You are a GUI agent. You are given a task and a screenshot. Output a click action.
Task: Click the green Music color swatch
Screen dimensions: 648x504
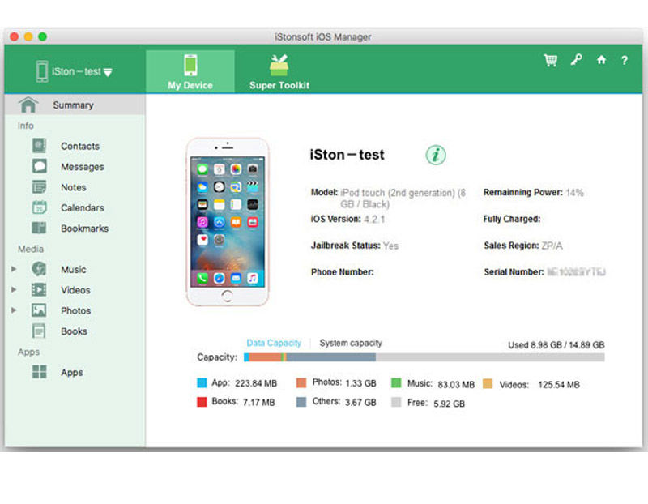[396, 382]
